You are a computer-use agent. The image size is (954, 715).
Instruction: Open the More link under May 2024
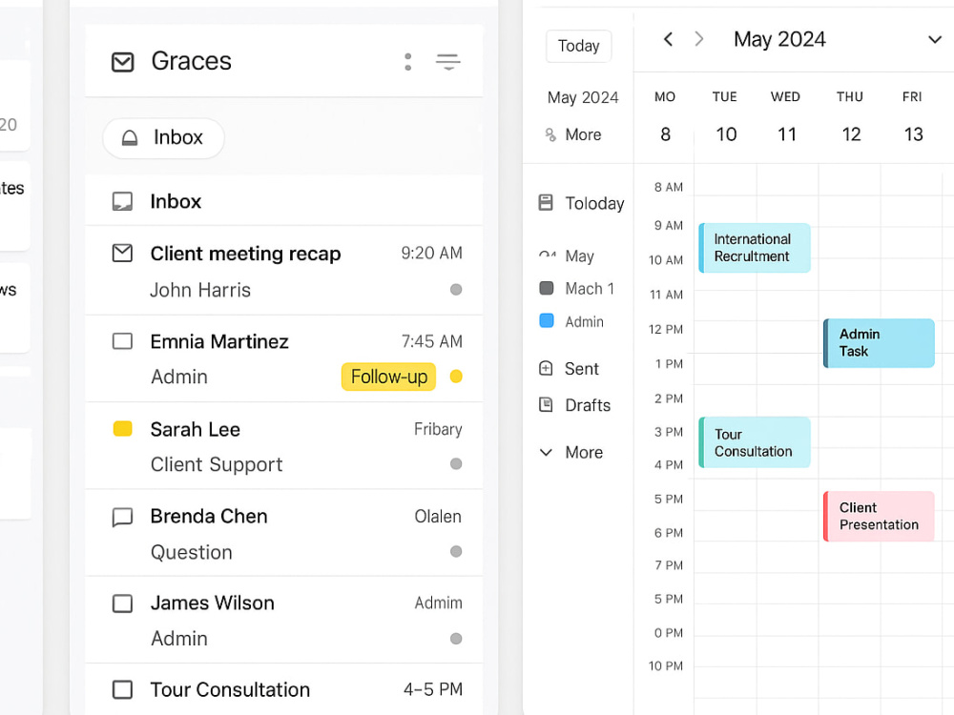[583, 135]
